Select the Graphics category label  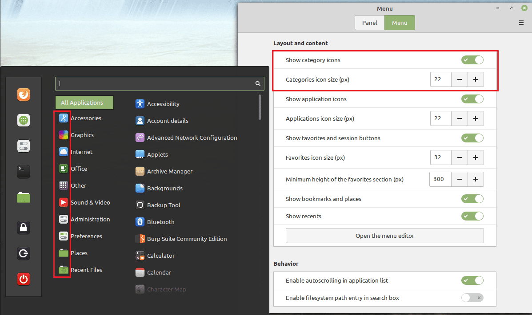click(x=82, y=135)
